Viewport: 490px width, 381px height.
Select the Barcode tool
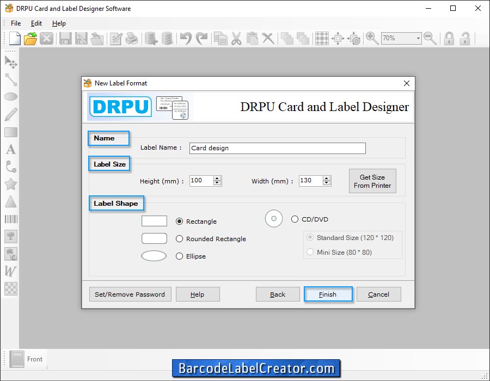tap(11, 219)
